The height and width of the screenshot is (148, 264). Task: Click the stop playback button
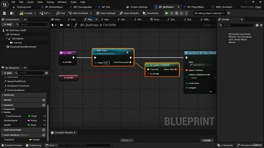click(x=177, y=13)
